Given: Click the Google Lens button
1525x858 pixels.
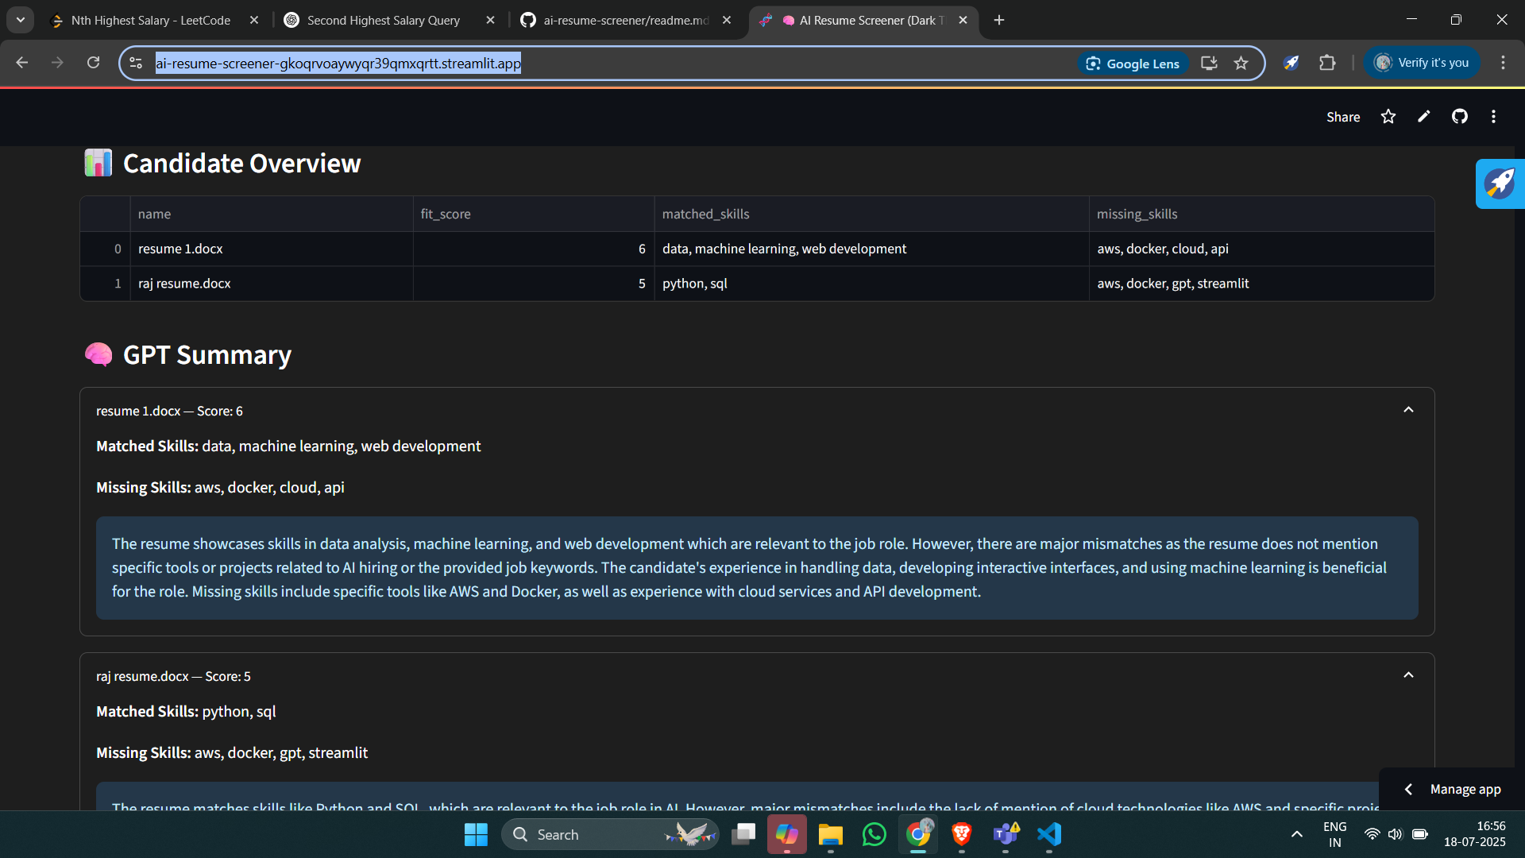Looking at the screenshot, I should click(1133, 64).
